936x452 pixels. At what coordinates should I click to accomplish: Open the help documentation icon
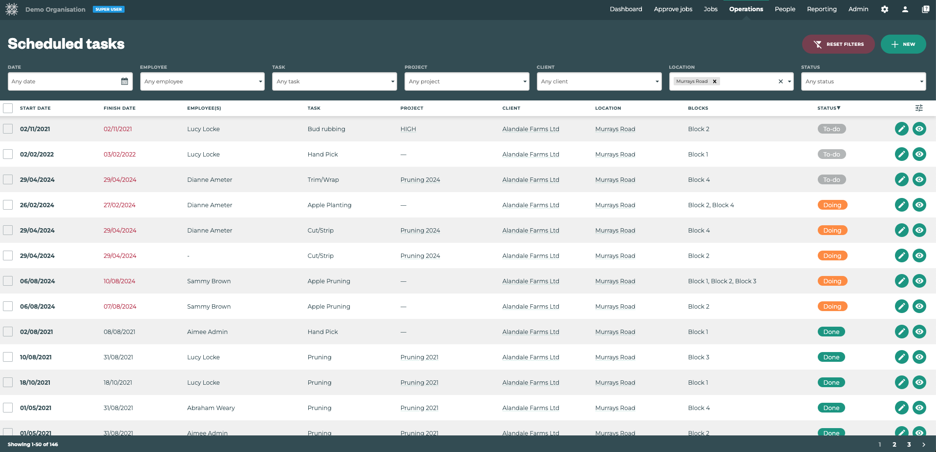926,8
